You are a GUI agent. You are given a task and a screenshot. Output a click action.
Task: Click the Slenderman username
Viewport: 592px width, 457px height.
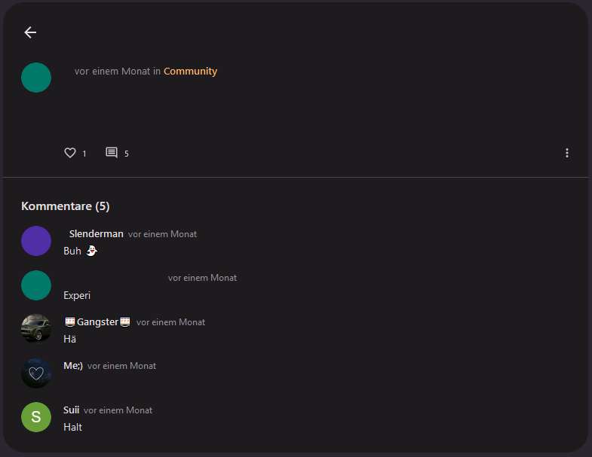pos(96,234)
